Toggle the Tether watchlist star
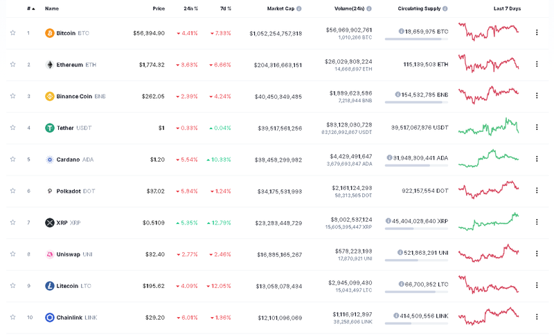Image resolution: width=554 pixels, height=335 pixels. pyautogui.click(x=12, y=128)
